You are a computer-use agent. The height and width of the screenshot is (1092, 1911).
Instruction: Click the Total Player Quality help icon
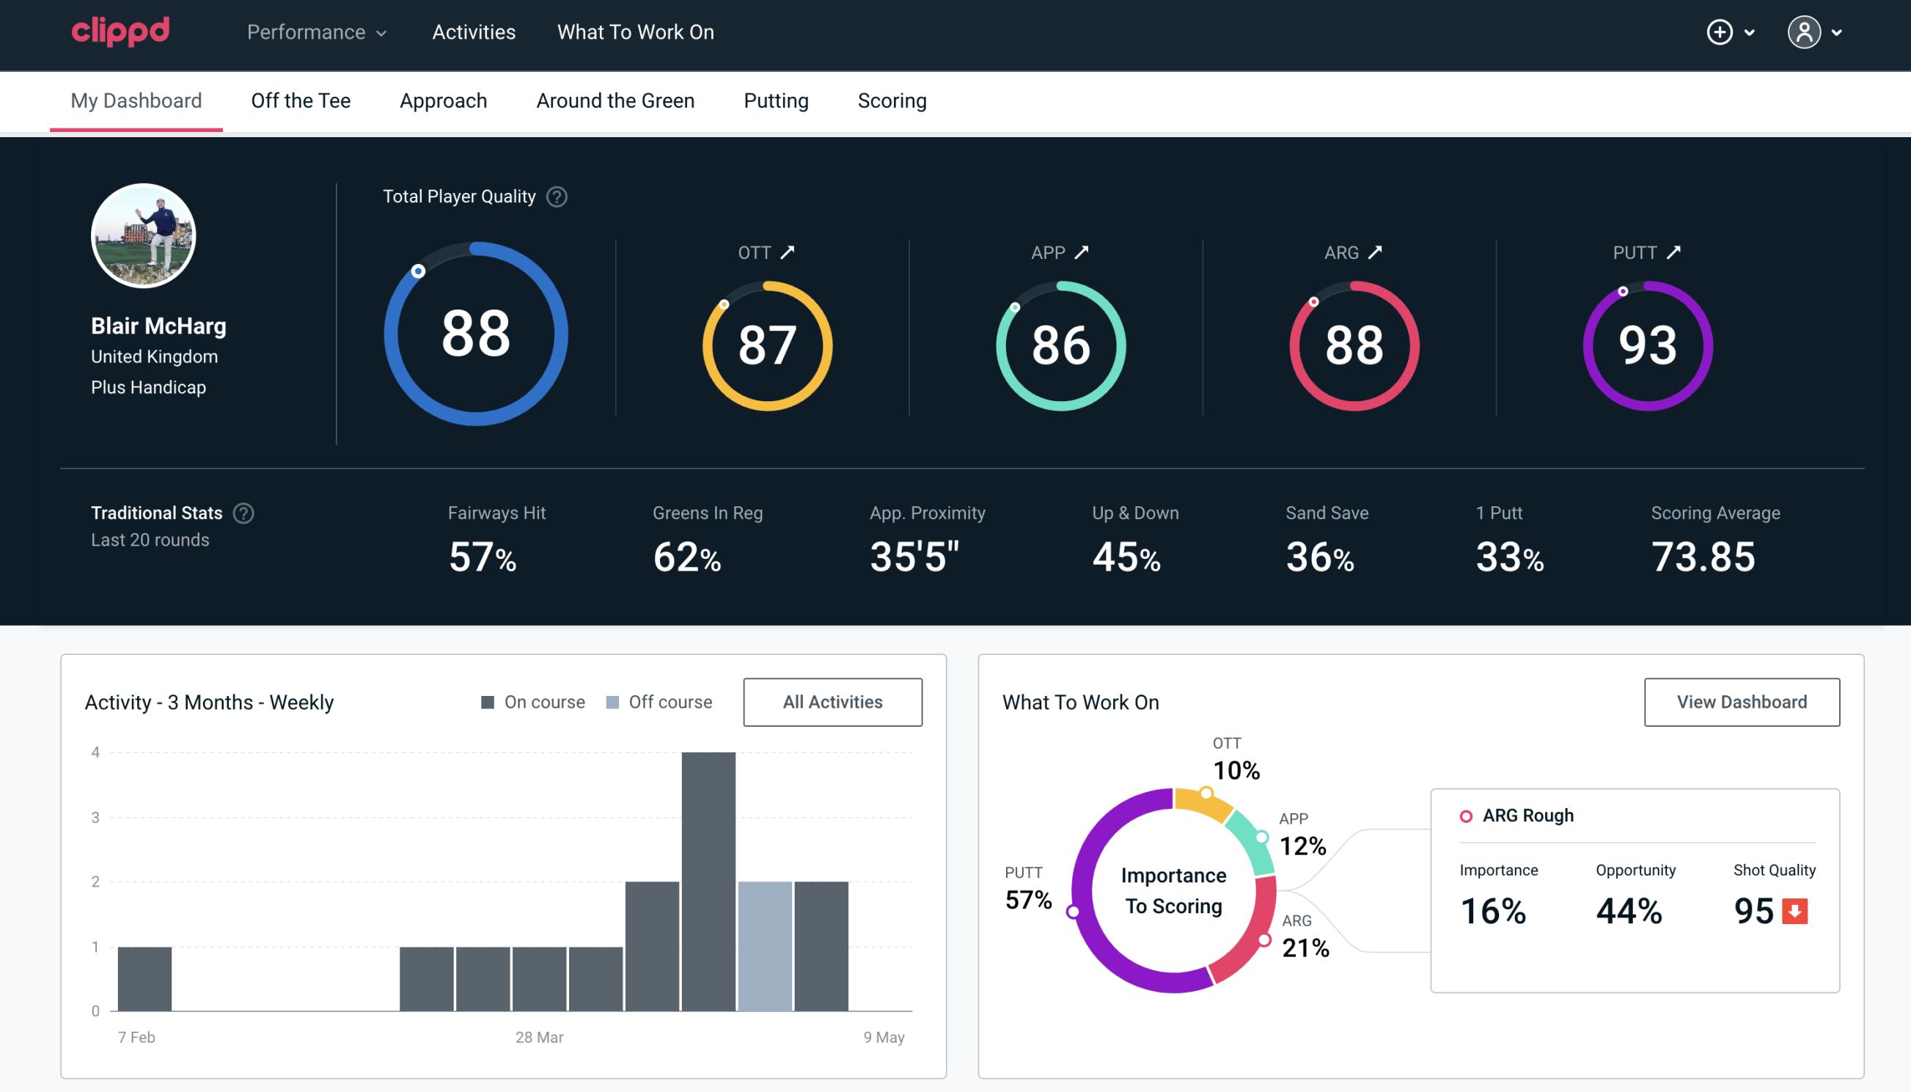(x=555, y=197)
